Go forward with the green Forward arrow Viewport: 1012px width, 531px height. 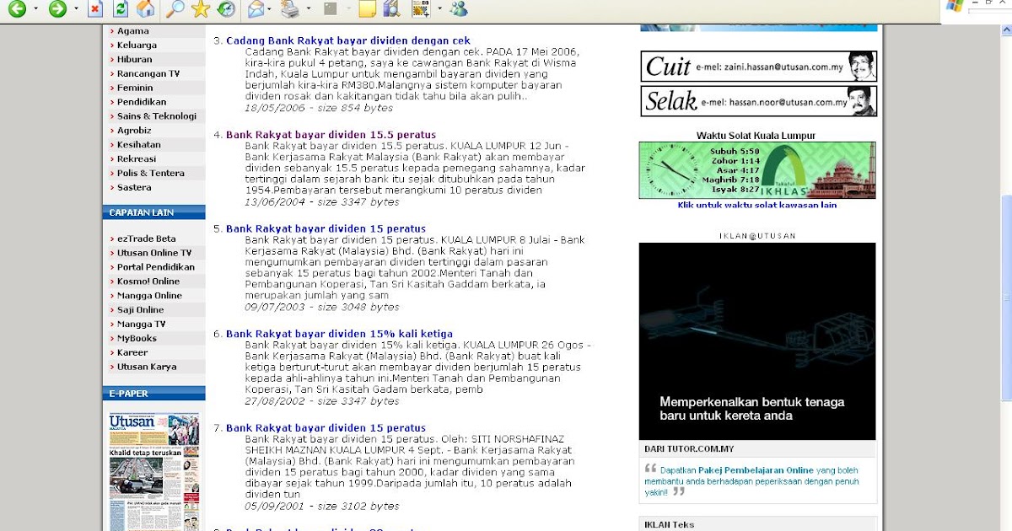pos(57,9)
